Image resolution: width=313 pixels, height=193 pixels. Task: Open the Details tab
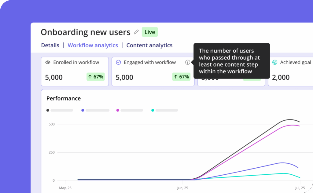tap(50, 45)
